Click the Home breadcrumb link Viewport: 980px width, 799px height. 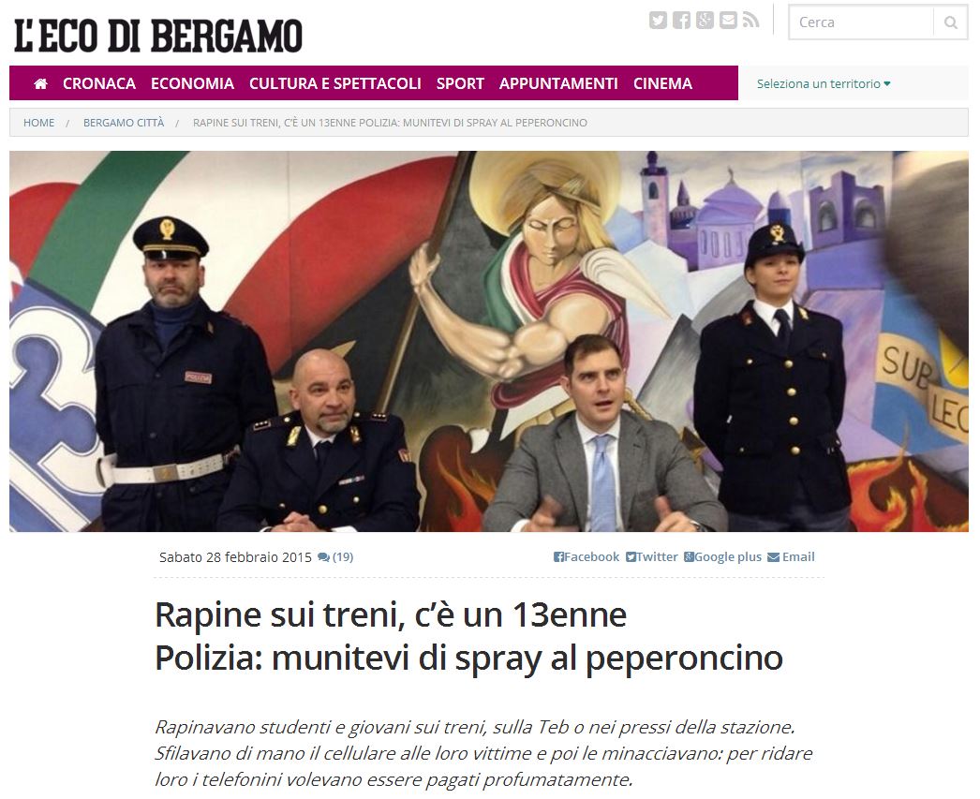[38, 123]
